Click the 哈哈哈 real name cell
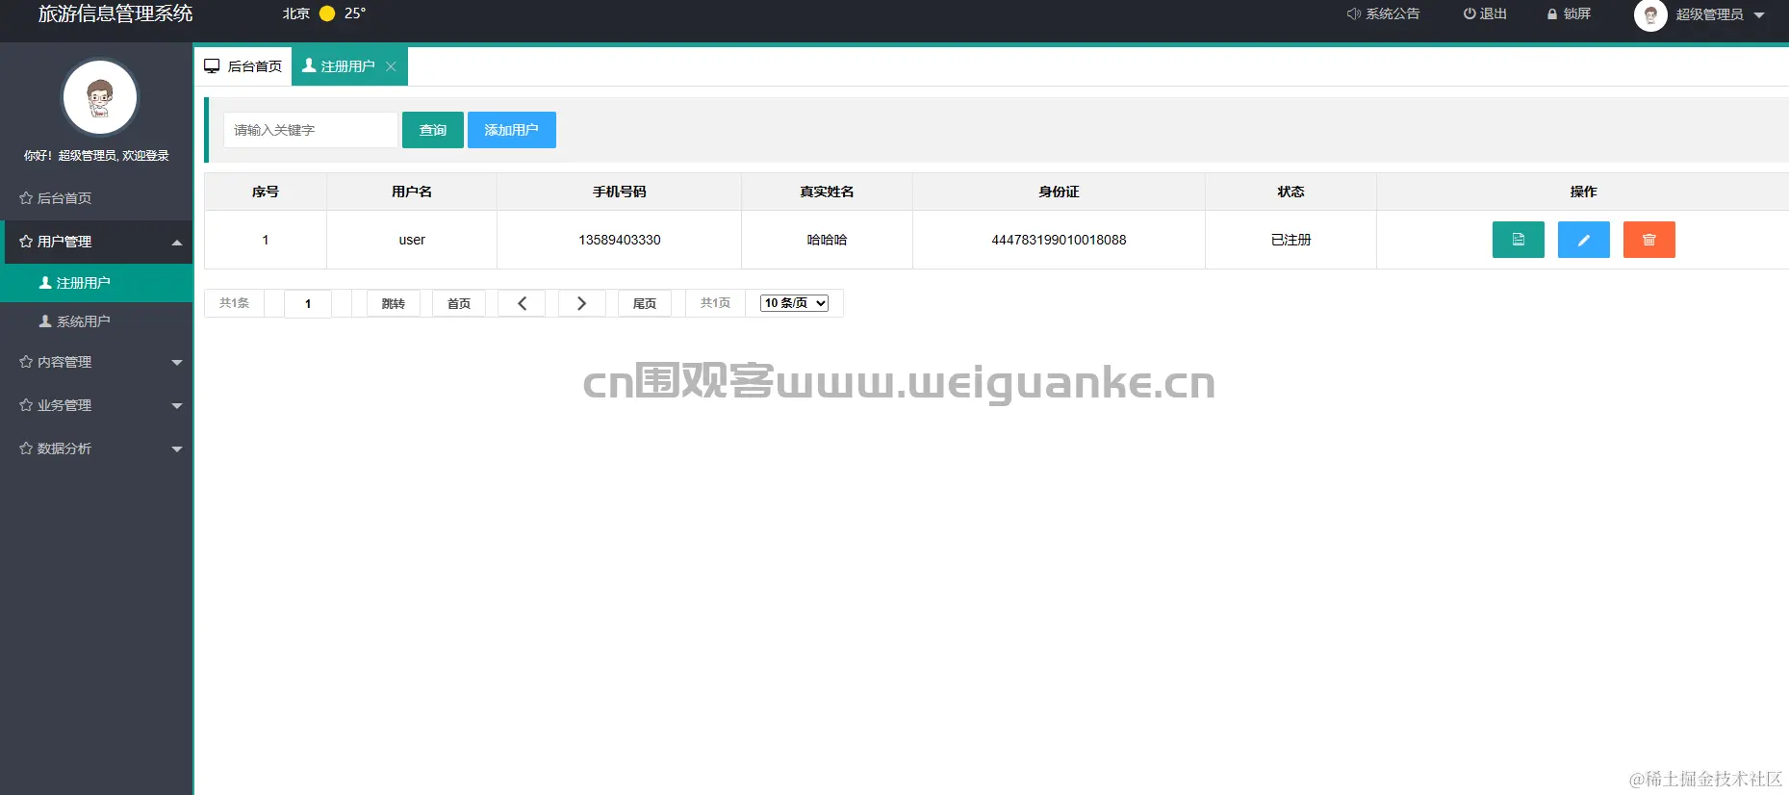This screenshot has height=795, width=1789. [x=828, y=240]
